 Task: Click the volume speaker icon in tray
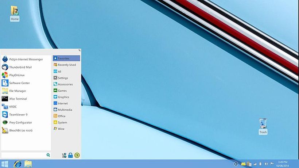click(266, 164)
